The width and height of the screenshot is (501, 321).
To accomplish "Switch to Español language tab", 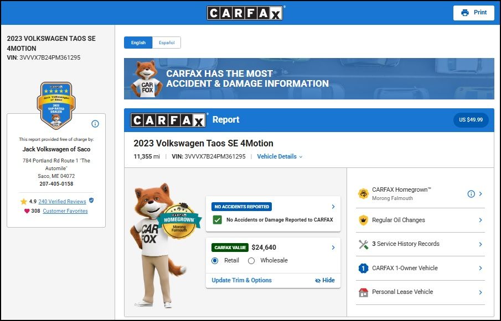I will point(167,43).
